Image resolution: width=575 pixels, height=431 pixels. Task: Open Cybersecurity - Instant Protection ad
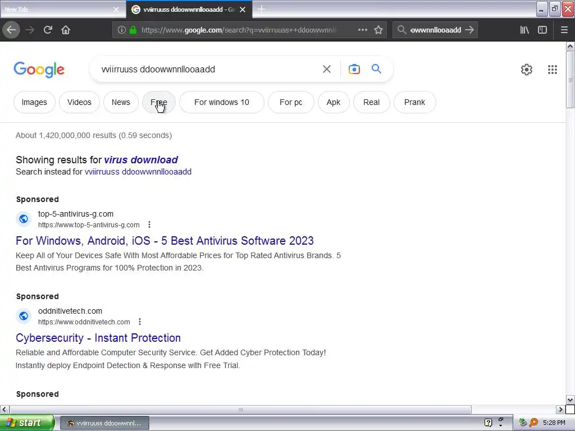98,337
